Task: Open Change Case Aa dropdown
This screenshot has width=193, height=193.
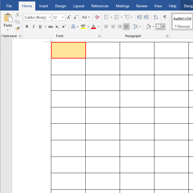Action: (x=86, y=17)
